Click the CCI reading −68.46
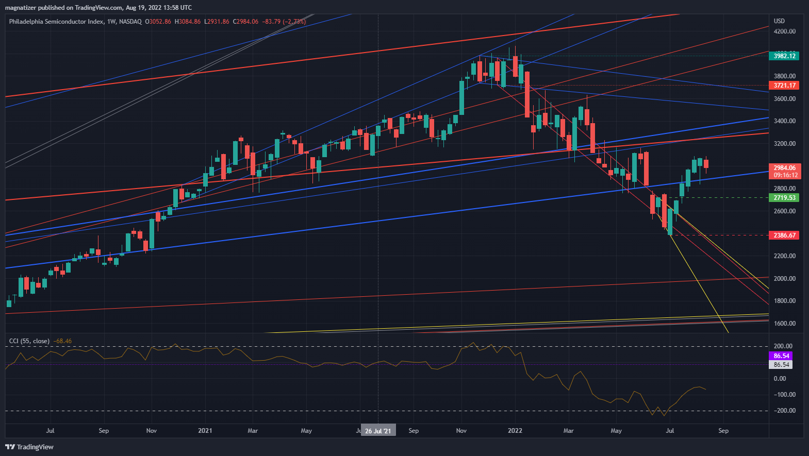 pos(62,341)
